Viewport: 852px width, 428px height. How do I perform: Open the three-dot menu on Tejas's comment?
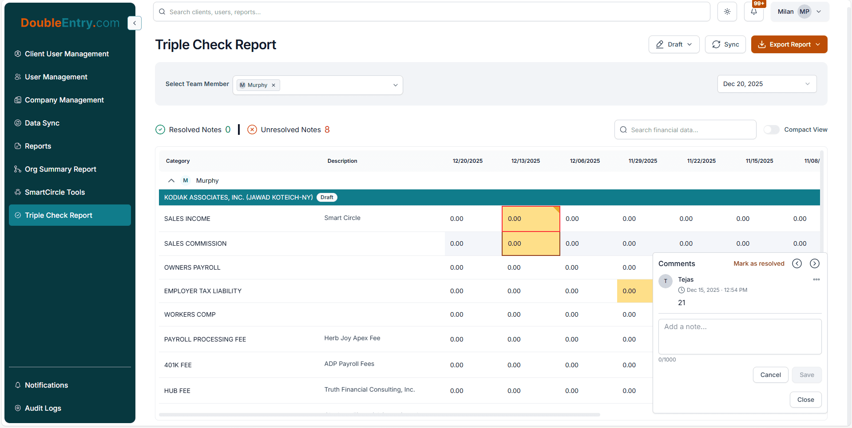[x=816, y=279]
